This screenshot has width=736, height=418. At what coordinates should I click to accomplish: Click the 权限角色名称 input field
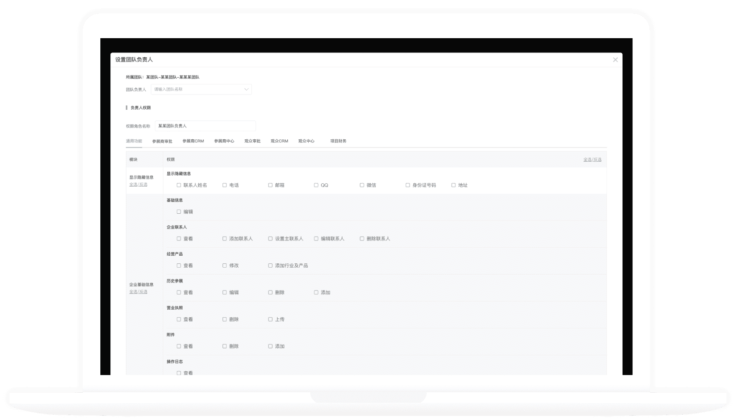[x=205, y=126]
